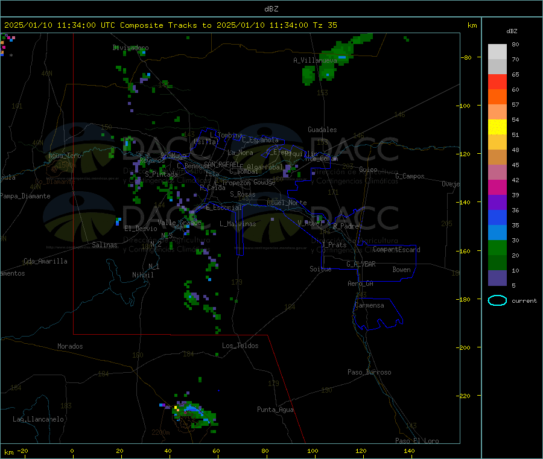Click the Aero_GA map label
This screenshot has height=459, width=543.
[361, 283]
